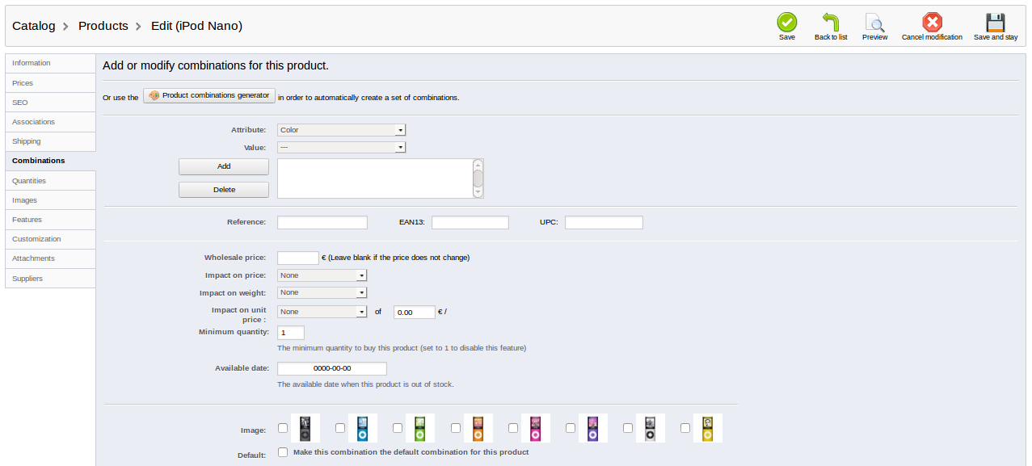Viewport: 1032px width, 466px height.
Task: Open the Impact on weight dropdown
Action: click(x=322, y=292)
